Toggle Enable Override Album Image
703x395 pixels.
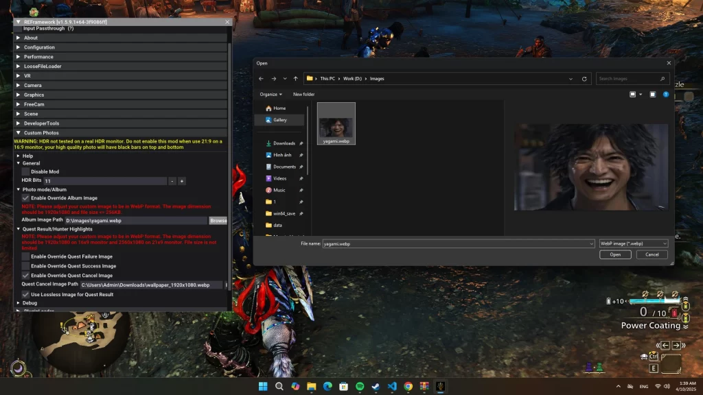[x=25, y=198]
